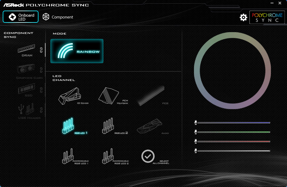Image resolution: width=287 pixels, height=187 pixels.
Task: Open settings with the gear icon
Action: 243,17
